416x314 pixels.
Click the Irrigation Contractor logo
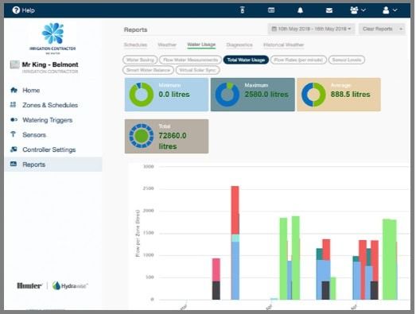click(x=52, y=38)
